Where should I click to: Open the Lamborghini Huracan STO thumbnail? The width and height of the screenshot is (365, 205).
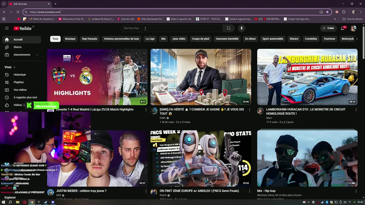click(307, 77)
